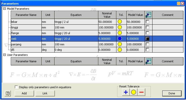Select the 'lebar' parameter name
Viewport: 186px width, 100px height.
pyautogui.click(x=26, y=22)
